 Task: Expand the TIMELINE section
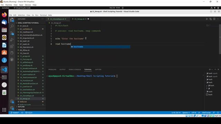pos(21,110)
